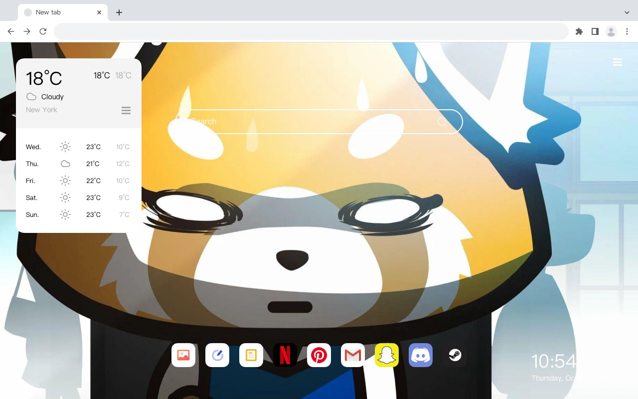Viewport: 638px width, 399px height.
Task: Click the browser back arrow
Action: [x=11, y=31]
